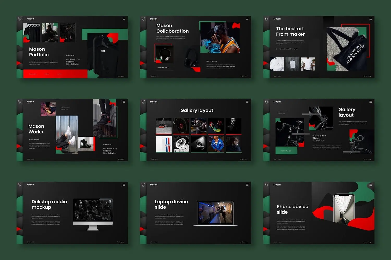Click deer logo on bicycle Gallery layout slide
The image size is (391, 260).
point(266,102)
